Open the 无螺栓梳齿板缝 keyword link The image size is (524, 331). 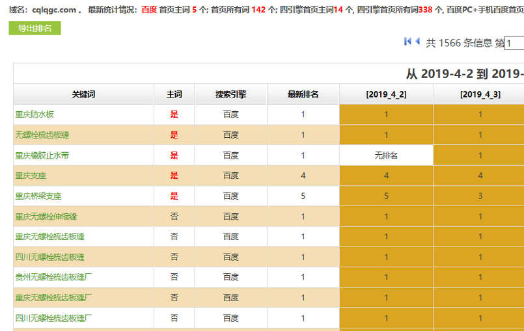pos(42,135)
